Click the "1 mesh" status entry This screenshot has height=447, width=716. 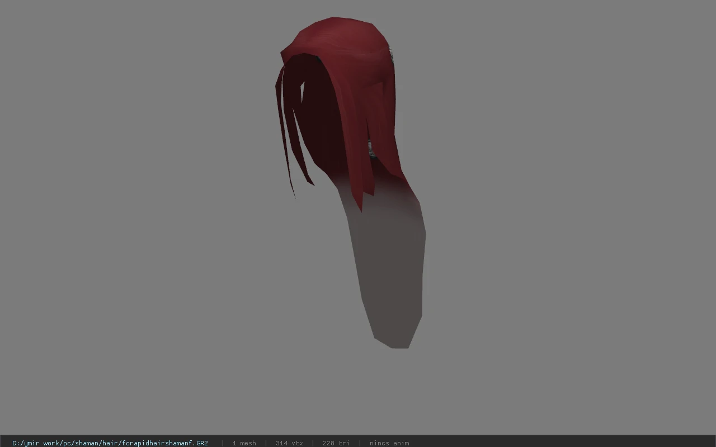[x=244, y=443]
